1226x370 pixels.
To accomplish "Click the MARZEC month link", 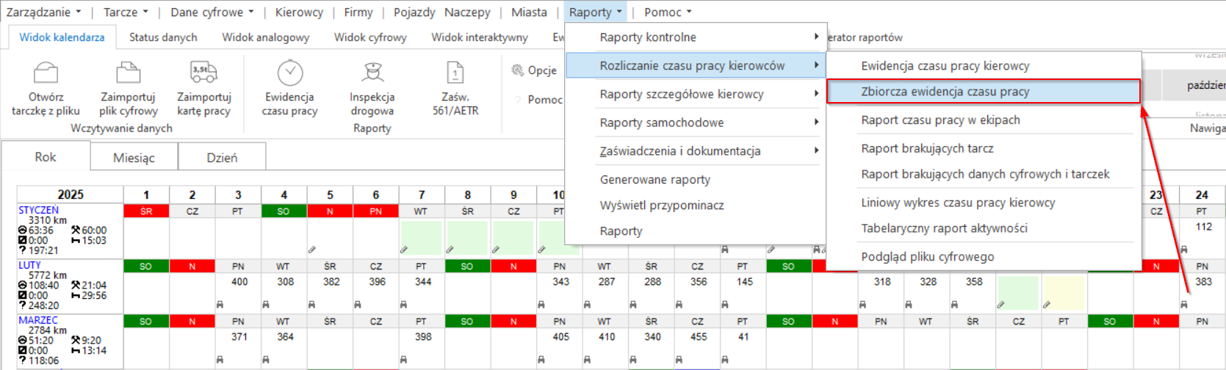I will (37, 320).
